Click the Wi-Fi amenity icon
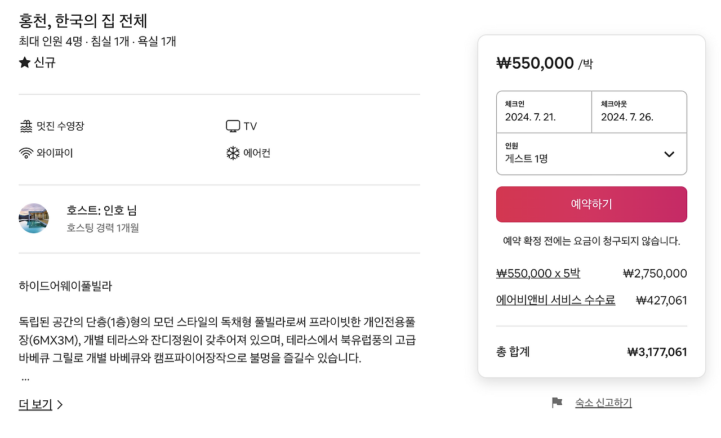The width and height of the screenshot is (721, 438). pos(25,153)
